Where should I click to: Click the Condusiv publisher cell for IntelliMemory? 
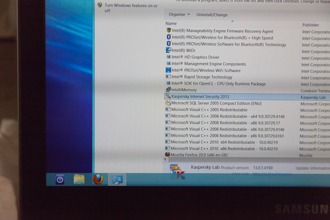[315, 91]
